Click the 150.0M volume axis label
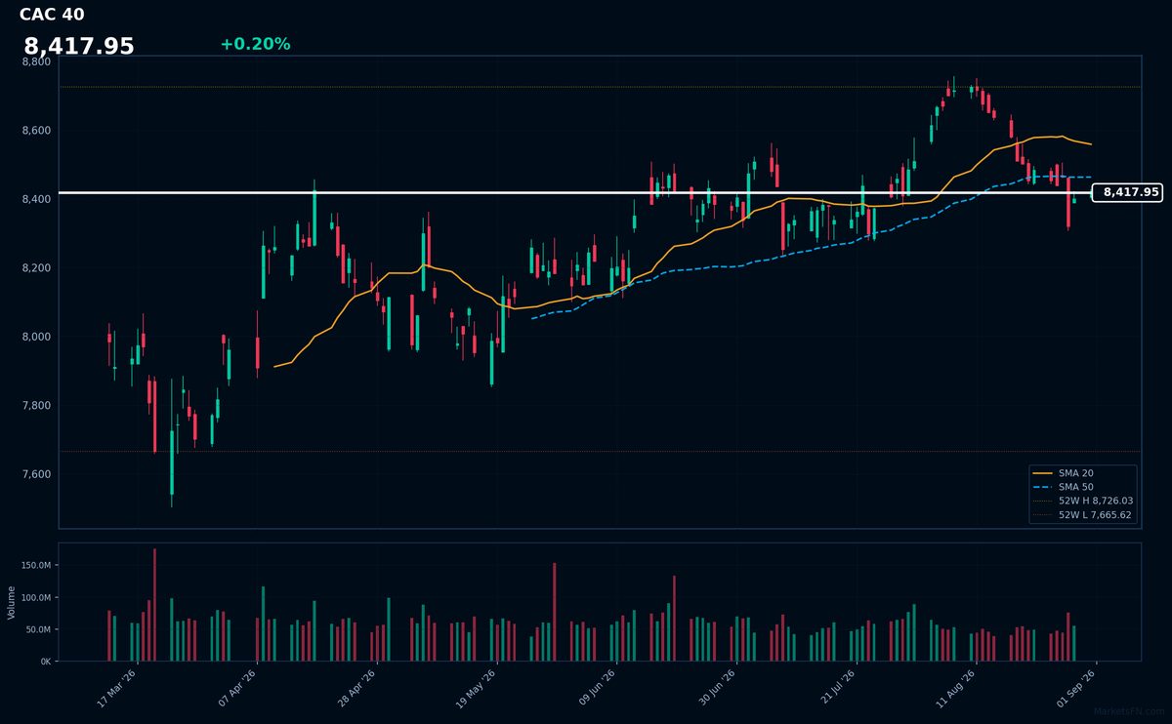The image size is (1172, 724). click(x=35, y=565)
